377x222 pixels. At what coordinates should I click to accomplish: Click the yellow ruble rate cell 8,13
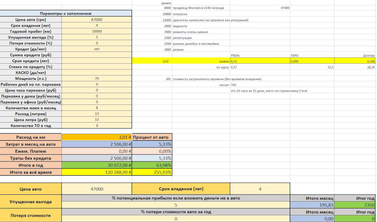click(260, 61)
